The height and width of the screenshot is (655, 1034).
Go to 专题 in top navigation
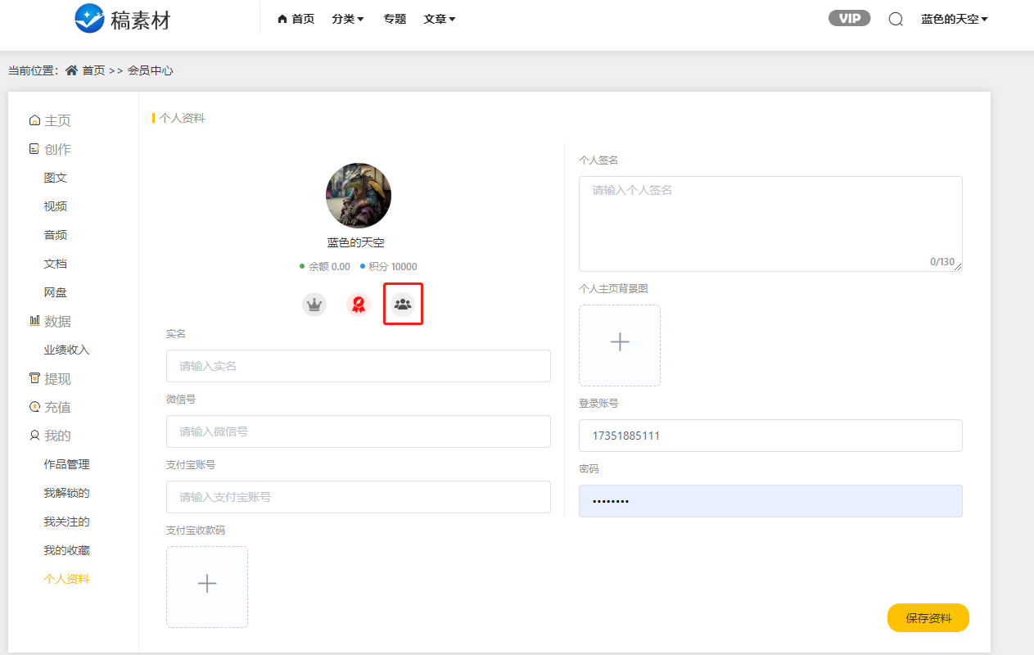point(395,19)
